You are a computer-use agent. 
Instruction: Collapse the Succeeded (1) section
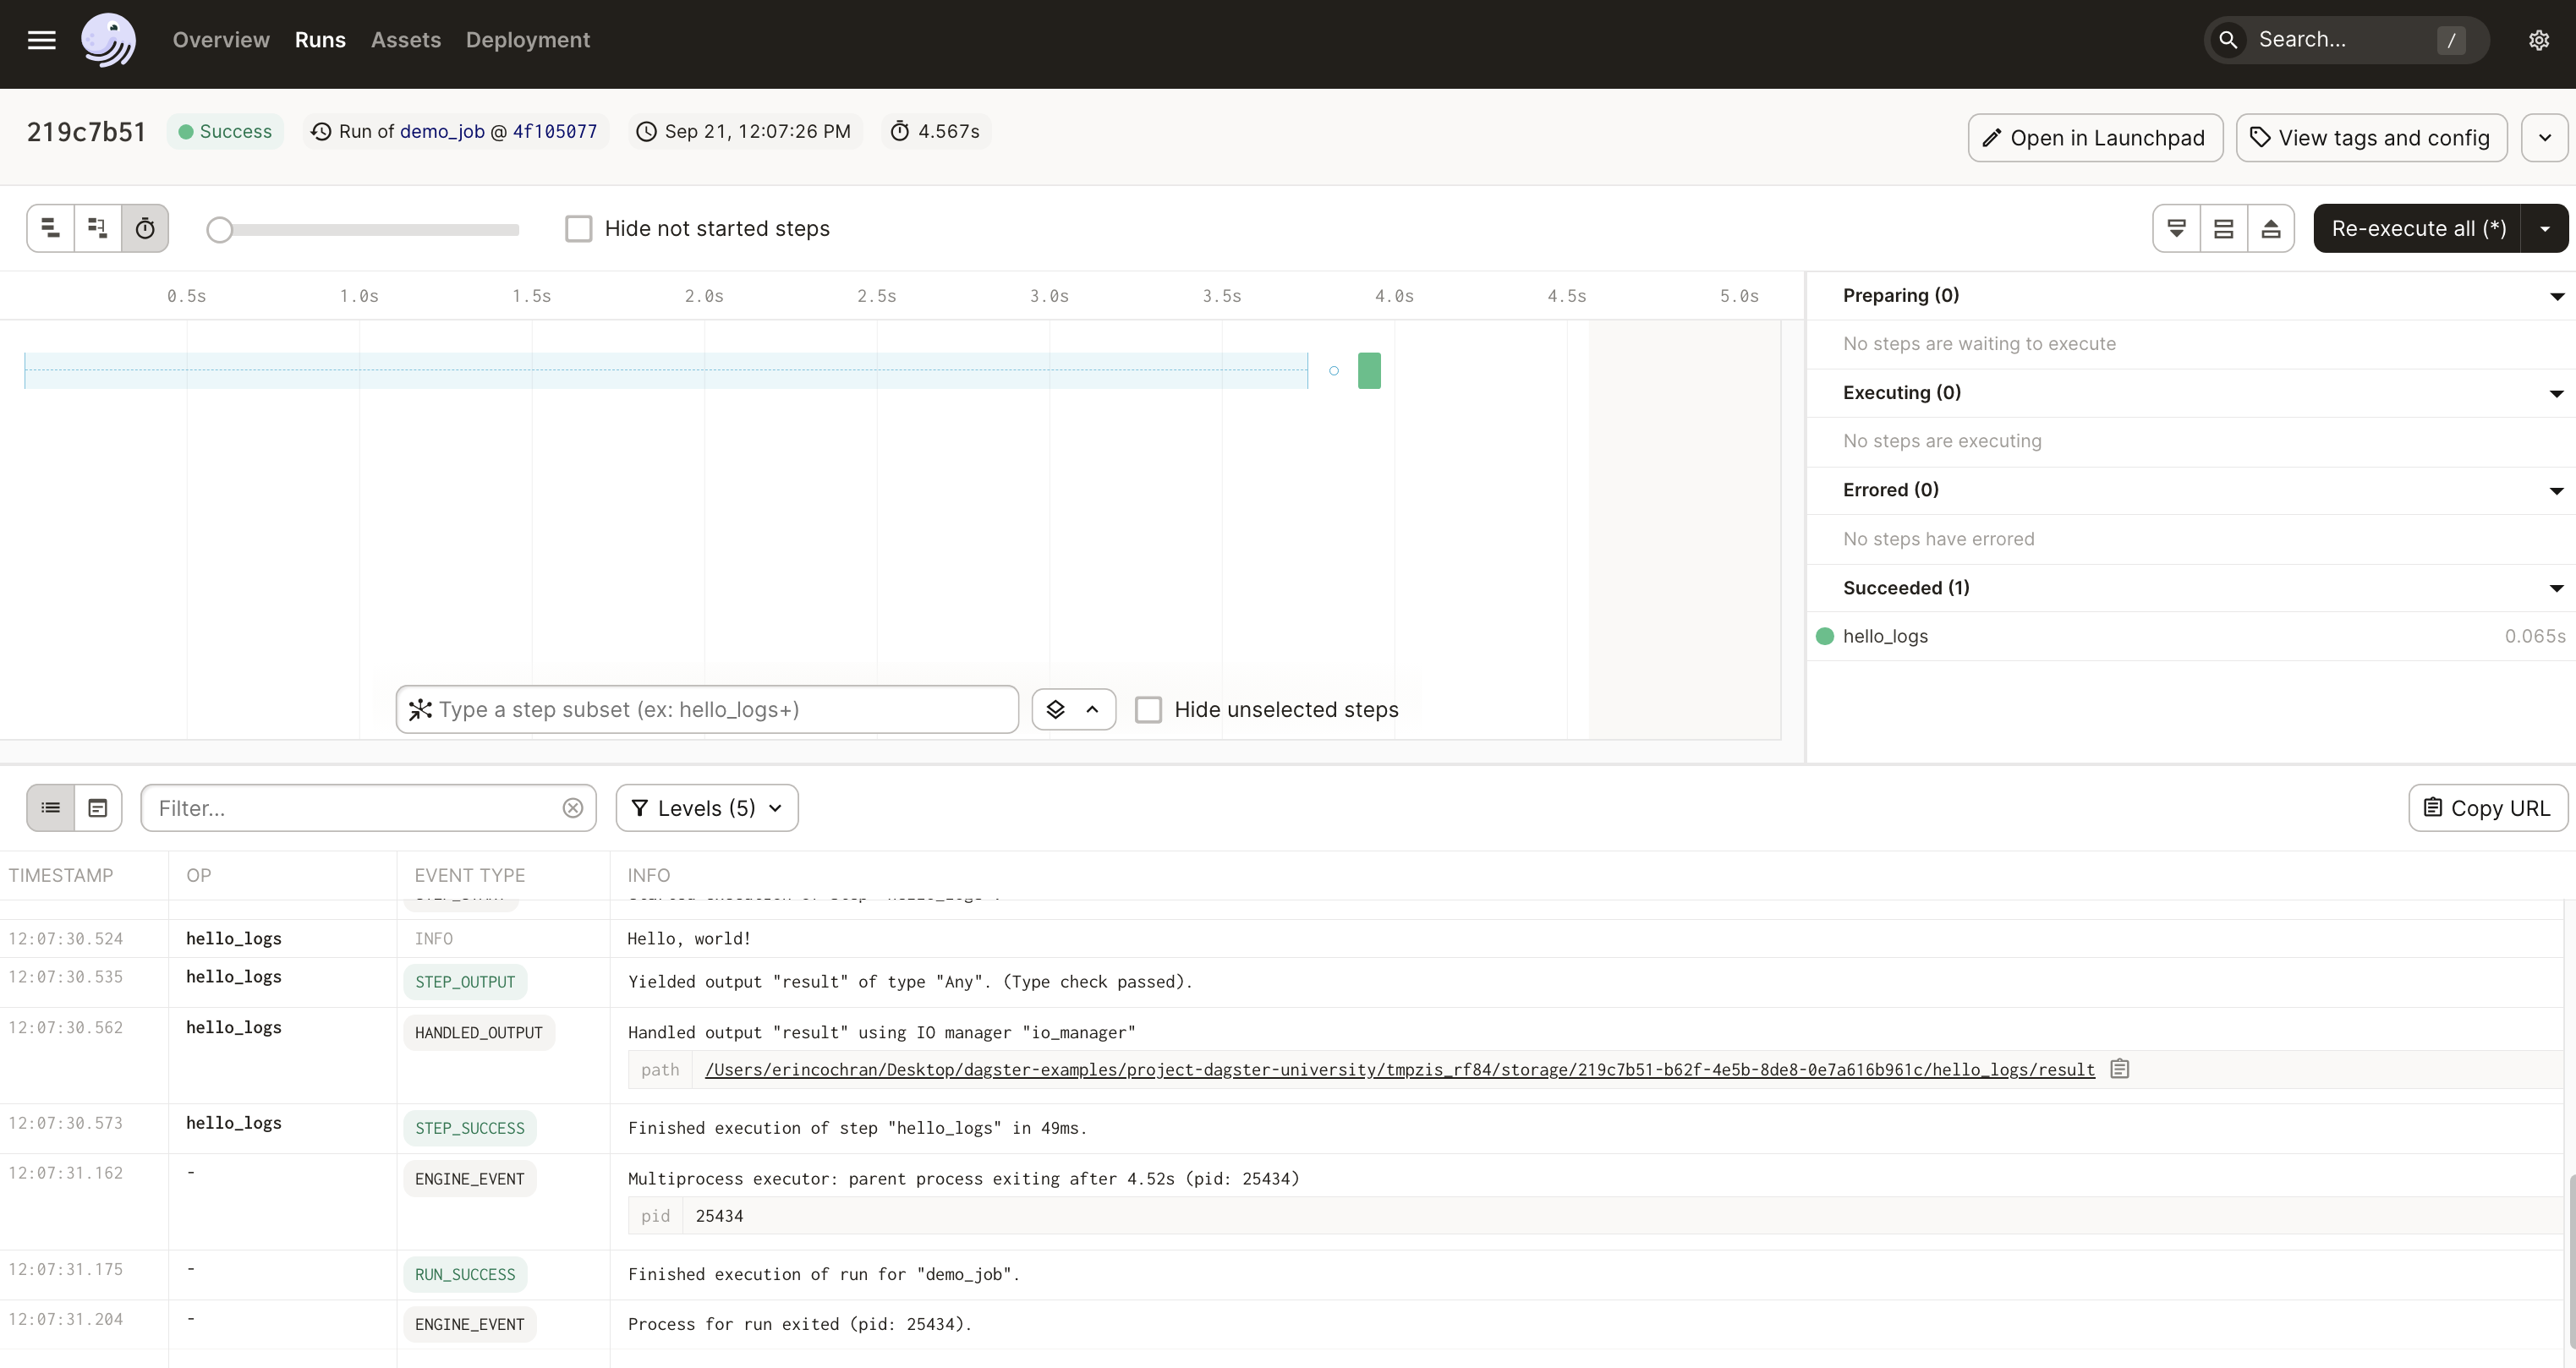point(2556,588)
